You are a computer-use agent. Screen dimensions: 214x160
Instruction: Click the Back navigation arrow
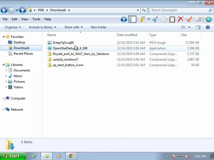pos(4,10)
